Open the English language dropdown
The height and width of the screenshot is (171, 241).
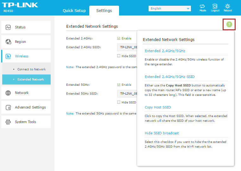[170, 9]
